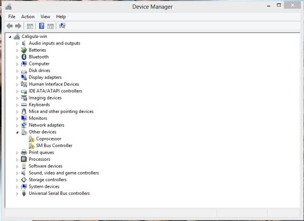Click the SM Bus Controller warning icon
Image resolution: width=304 pixels, height=221 pixels.
pyautogui.click(x=31, y=146)
